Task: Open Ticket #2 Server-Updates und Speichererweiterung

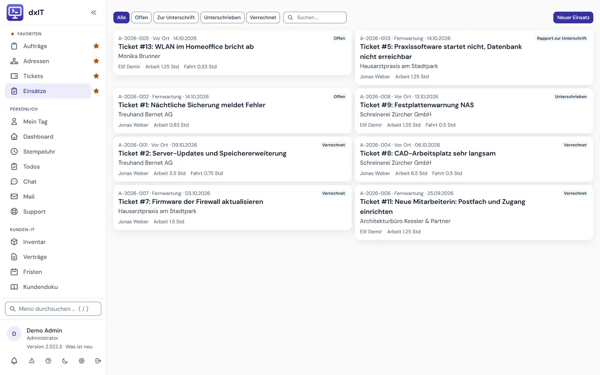Action: pyautogui.click(x=232, y=159)
